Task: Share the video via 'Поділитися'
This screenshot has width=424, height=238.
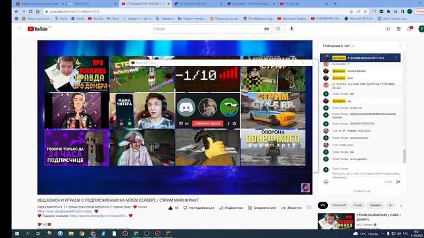Action: coord(231,208)
